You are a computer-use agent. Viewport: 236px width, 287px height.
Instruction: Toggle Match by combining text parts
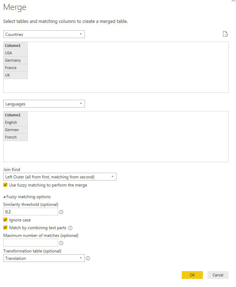[5, 228]
